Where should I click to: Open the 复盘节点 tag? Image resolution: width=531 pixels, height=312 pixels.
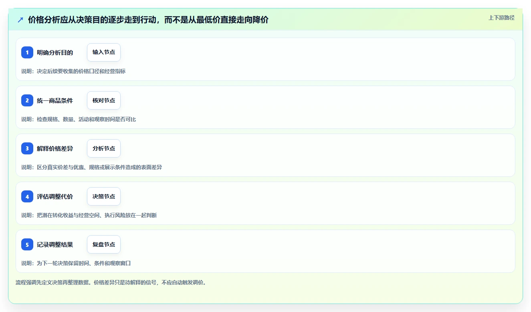pos(104,244)
